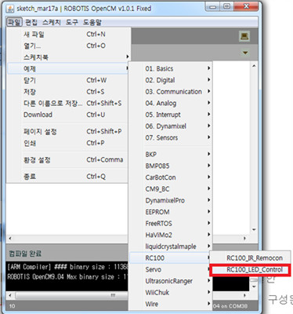This screenshot has width=293, height=314.
Task: Open the EEPROM examples submenu
Action: pyautogui.click(x=171, y=212)
